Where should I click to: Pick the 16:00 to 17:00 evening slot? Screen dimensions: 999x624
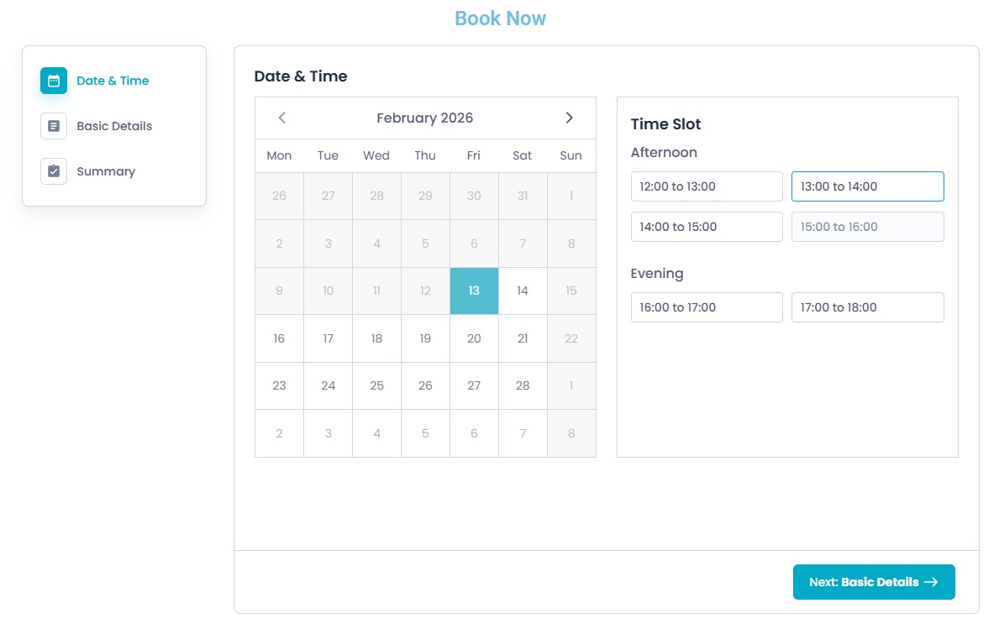pyautogui.click(x=707, y=307)
